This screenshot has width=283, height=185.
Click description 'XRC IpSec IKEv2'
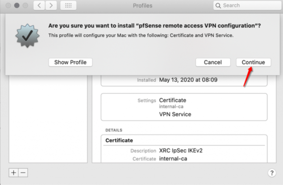coord(181,150)
